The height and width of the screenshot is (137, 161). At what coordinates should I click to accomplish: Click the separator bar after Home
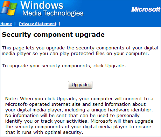click(x=15, y=24)
